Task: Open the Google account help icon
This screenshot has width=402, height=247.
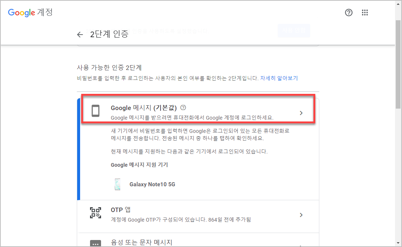Action: coord(349,13)
